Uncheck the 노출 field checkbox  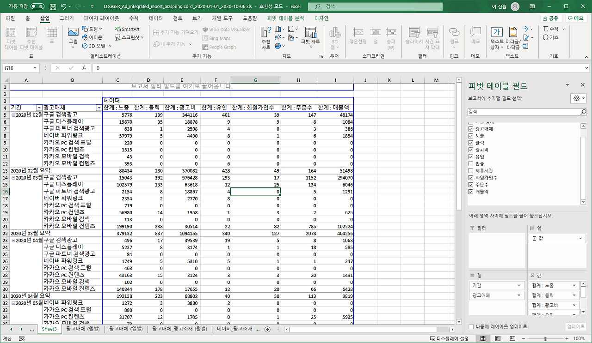pyautogui.click(x=471, y=136)
